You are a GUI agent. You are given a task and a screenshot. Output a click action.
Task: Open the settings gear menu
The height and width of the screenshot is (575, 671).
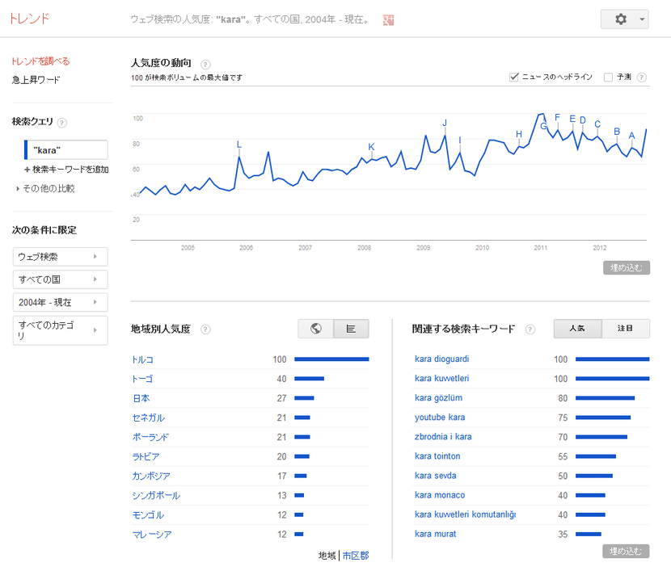coord(621,19)
